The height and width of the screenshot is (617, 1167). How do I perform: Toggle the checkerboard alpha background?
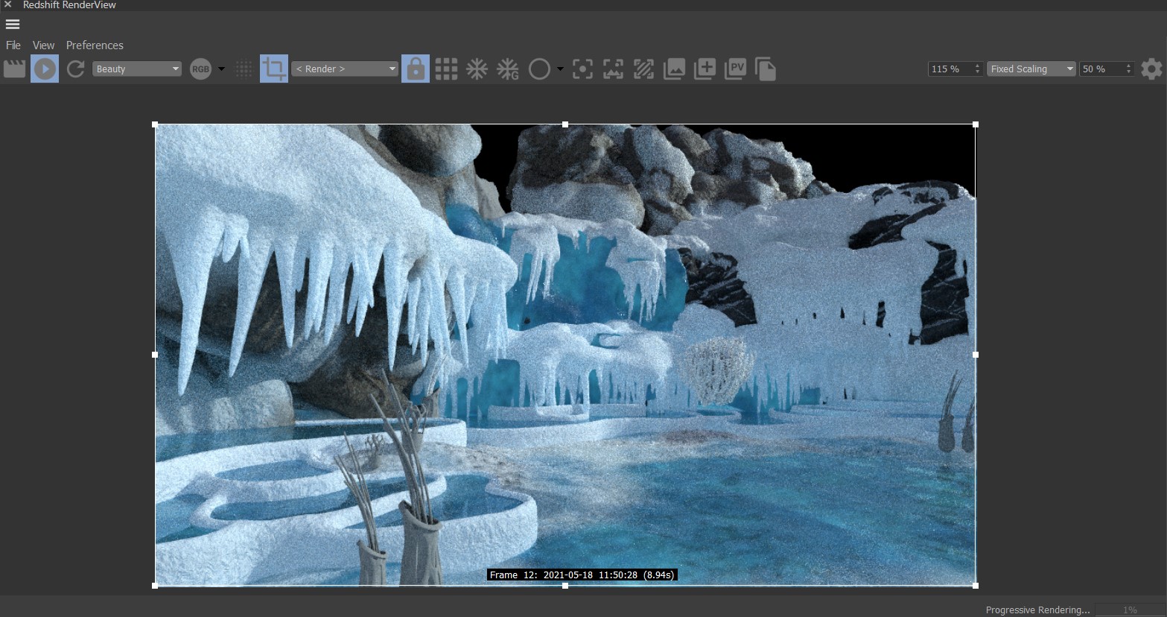(x=244, y=69)
